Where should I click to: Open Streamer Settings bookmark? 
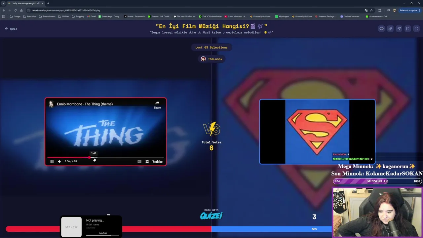(x=326, y=17)
